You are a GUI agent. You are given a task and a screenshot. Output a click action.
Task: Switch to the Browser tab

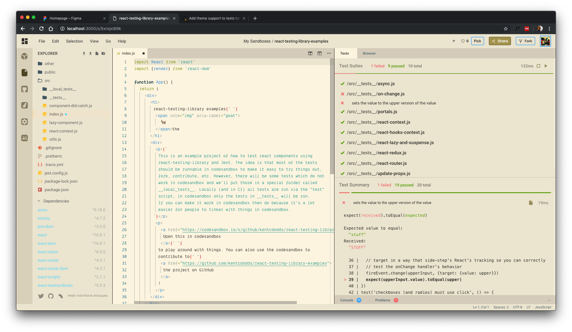coord(369,53)
